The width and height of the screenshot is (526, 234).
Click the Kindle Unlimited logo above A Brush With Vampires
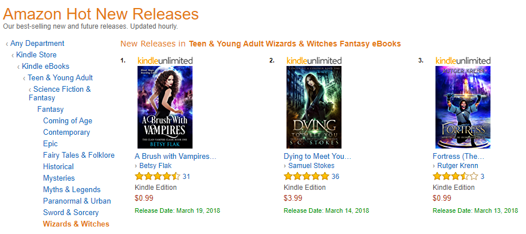point(165,60)
